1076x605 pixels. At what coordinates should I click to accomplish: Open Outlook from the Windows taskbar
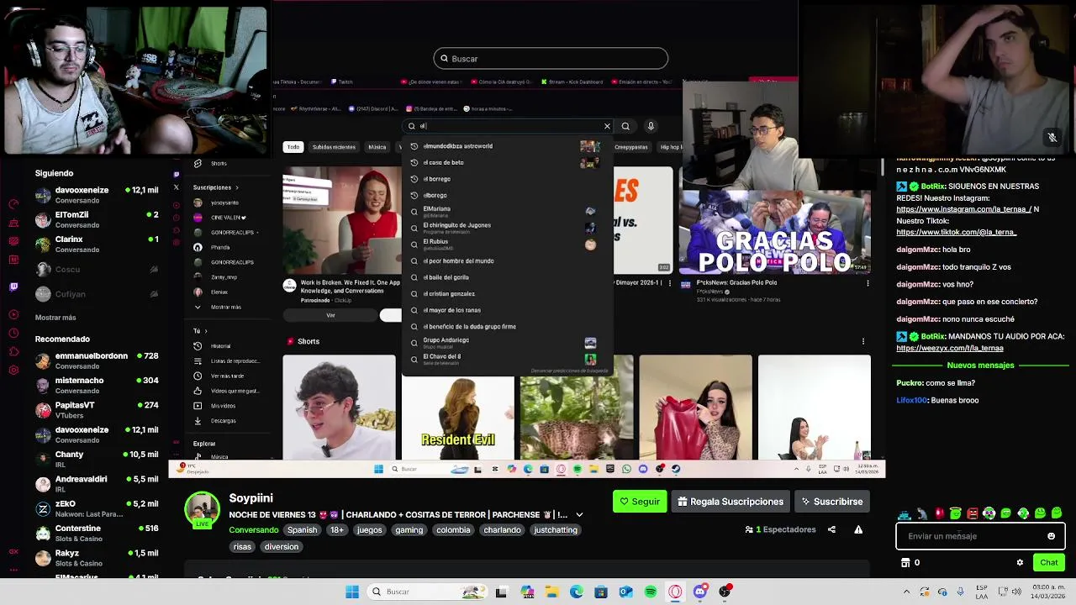[x=625, y=592]
